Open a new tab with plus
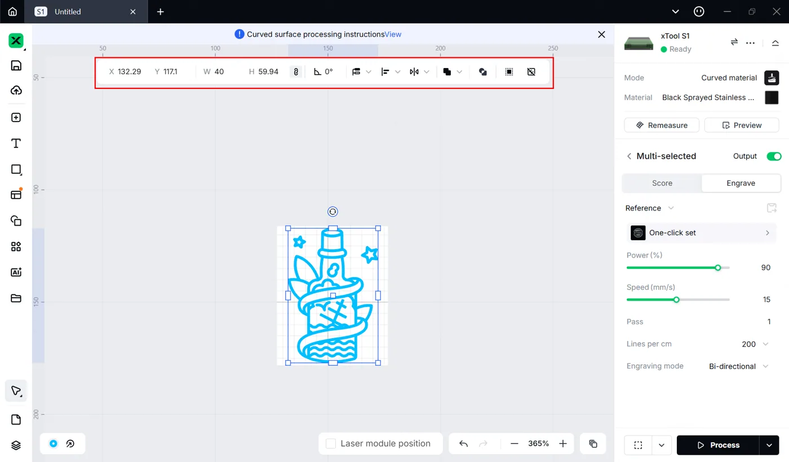Viewport: 789px width, 462px height. [161, 11]
